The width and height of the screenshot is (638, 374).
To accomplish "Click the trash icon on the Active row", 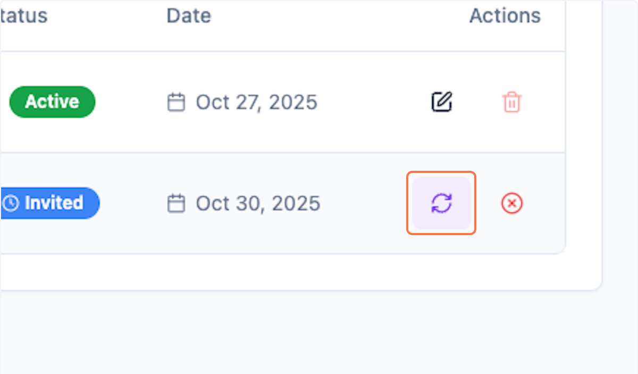I will 511,102.
